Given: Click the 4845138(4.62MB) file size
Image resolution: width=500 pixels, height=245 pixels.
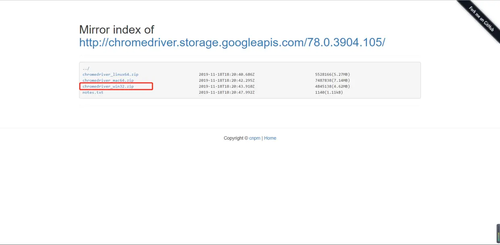Looking at the screenshot, I should click(x=332, y=86).
